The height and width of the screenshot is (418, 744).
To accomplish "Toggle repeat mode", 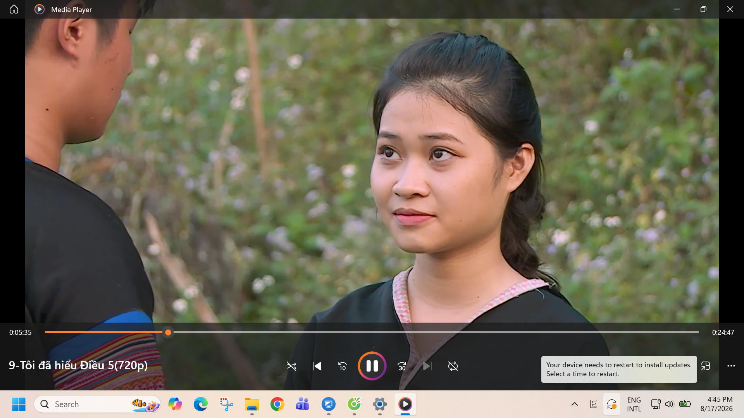I will tap(453, 366).
